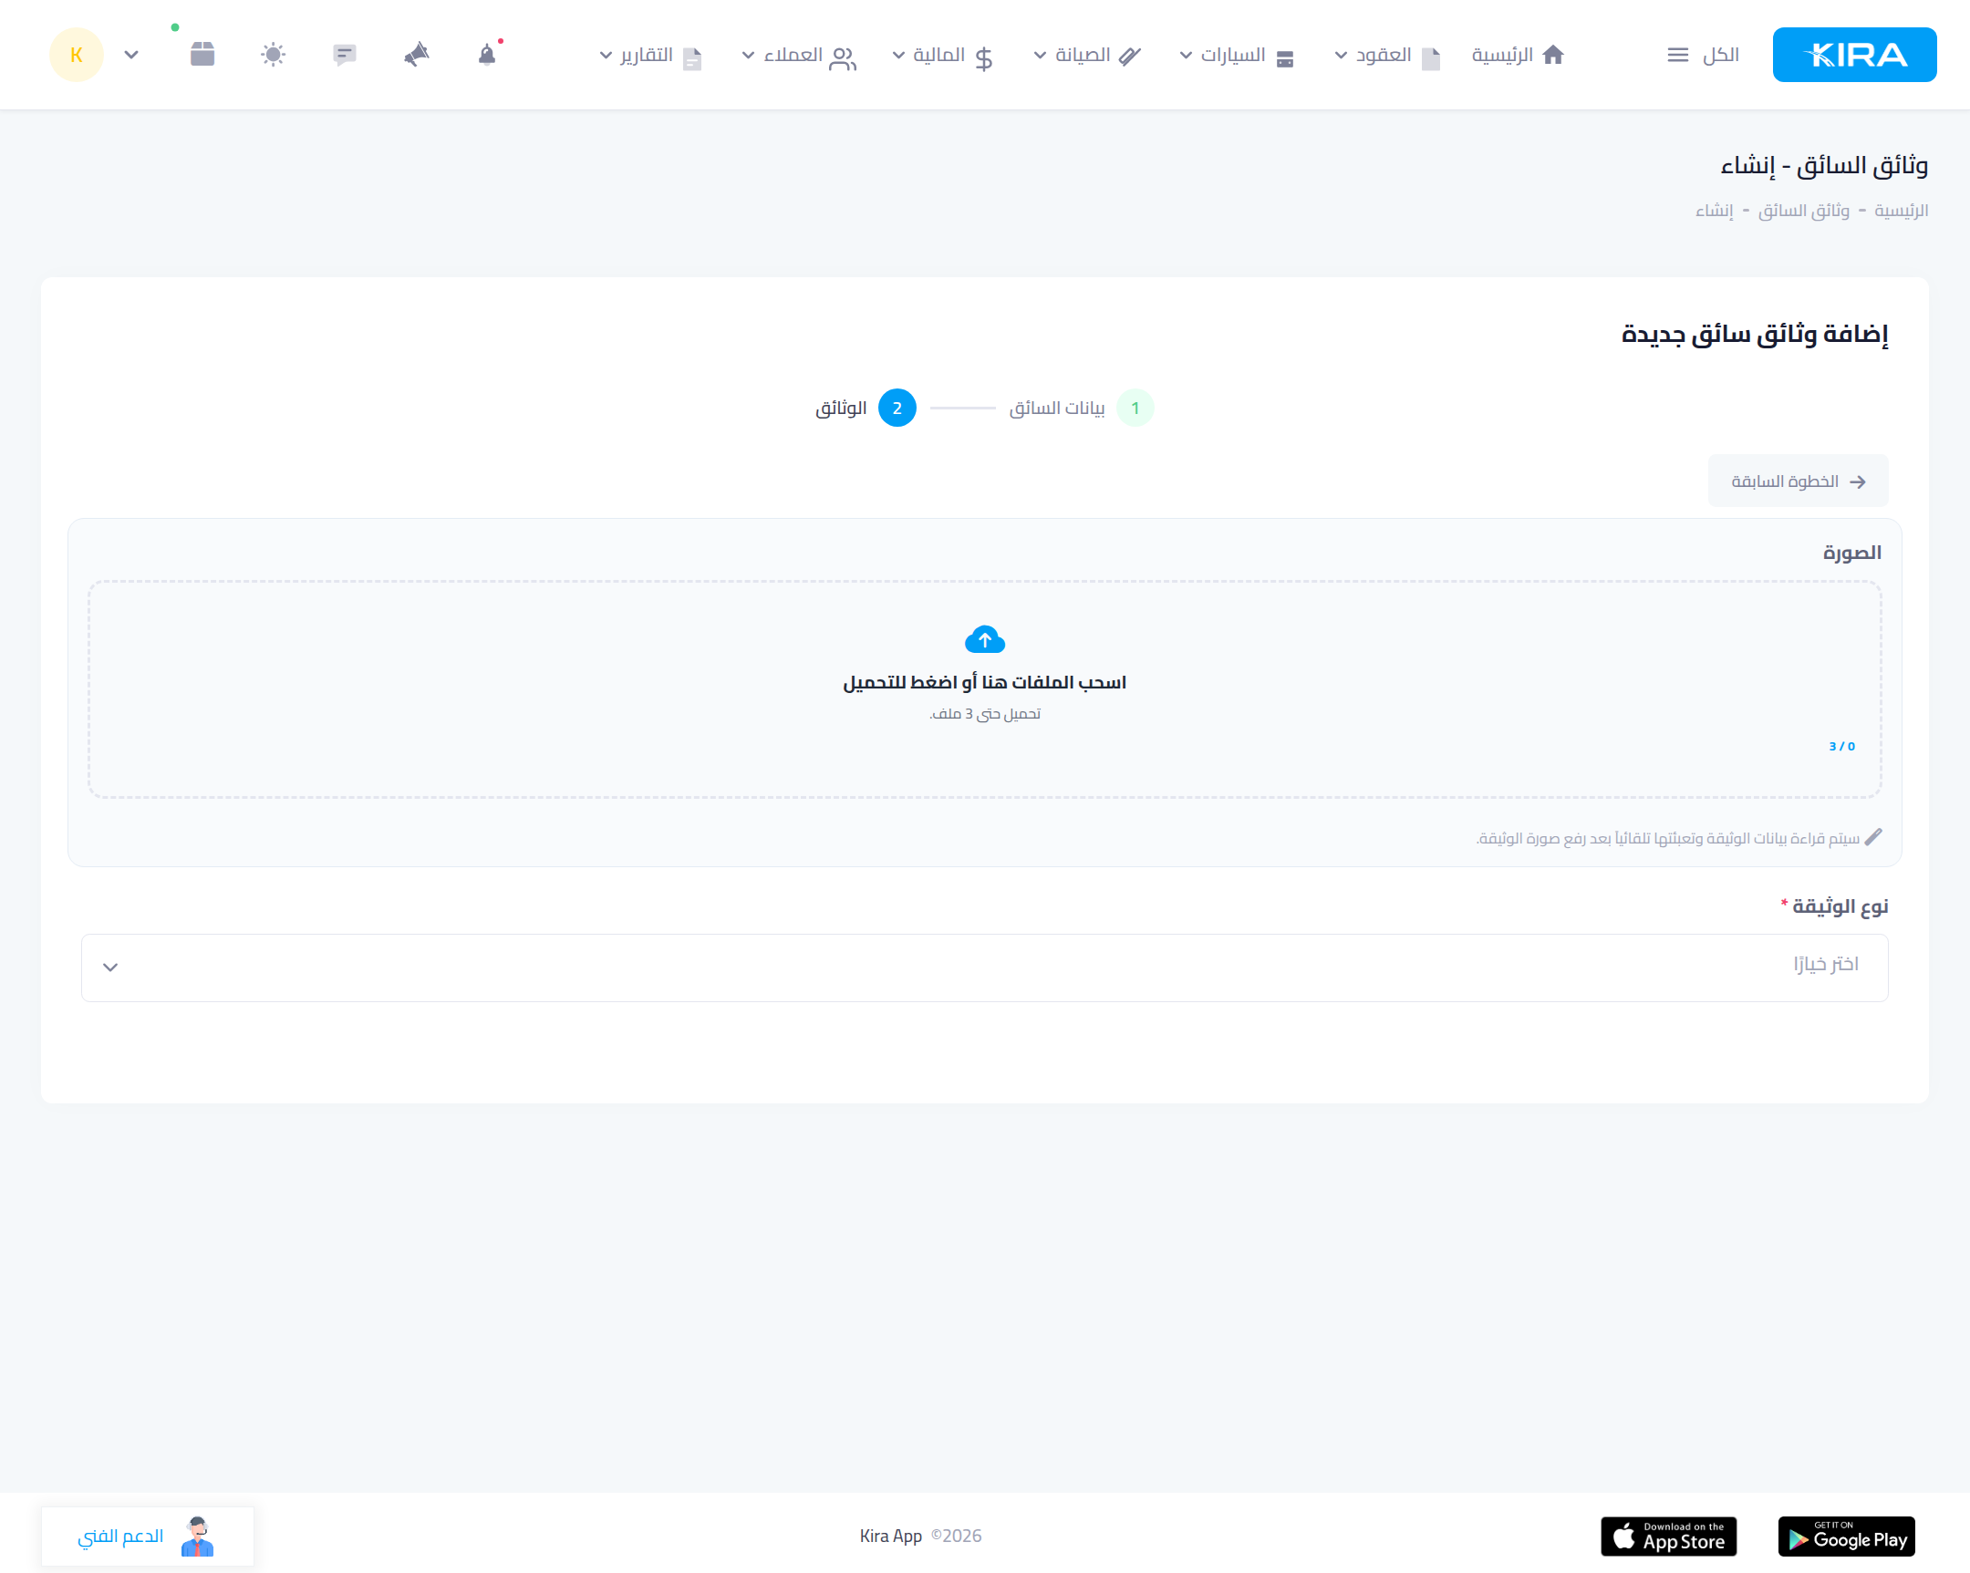The width and height of the screenshot is (1970, 1573).
Task: Open the box package icon
Action: 202,55
